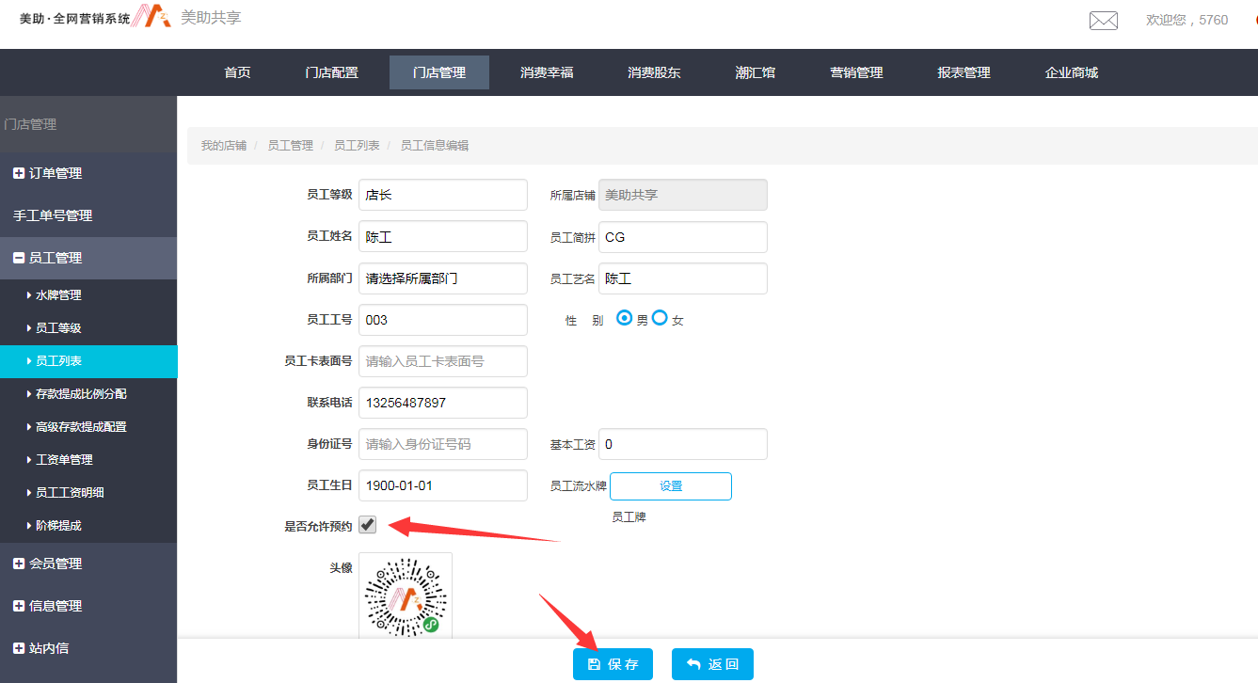
Task: Click the 员工信息编辑 breadcrumb text
Action: click(435, 146)
